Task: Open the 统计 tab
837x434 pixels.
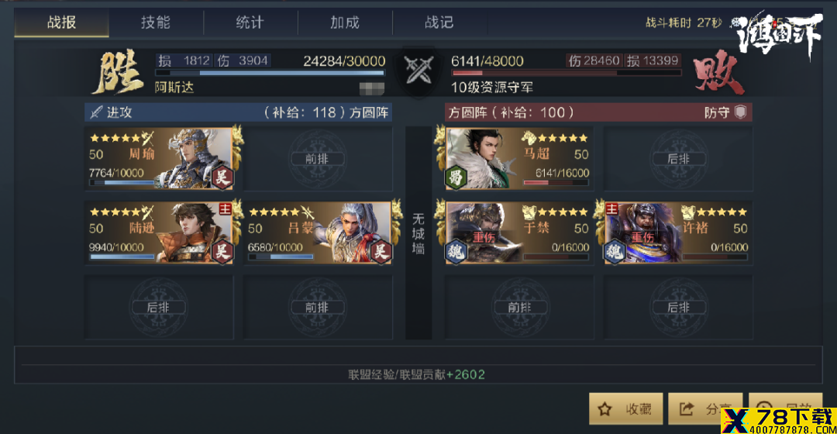Action: pos(250,22)
